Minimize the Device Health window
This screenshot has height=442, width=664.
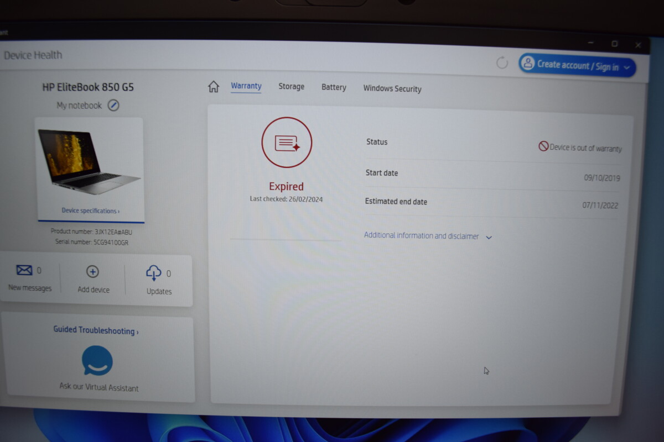(590, 43)
